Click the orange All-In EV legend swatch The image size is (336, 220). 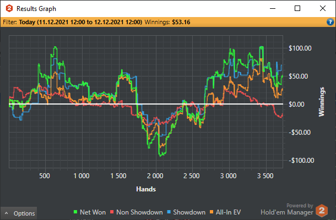click(x=212, y=212)
